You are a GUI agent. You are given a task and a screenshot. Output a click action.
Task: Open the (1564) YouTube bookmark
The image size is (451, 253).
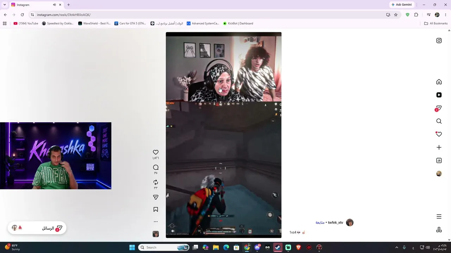(26, 24)
